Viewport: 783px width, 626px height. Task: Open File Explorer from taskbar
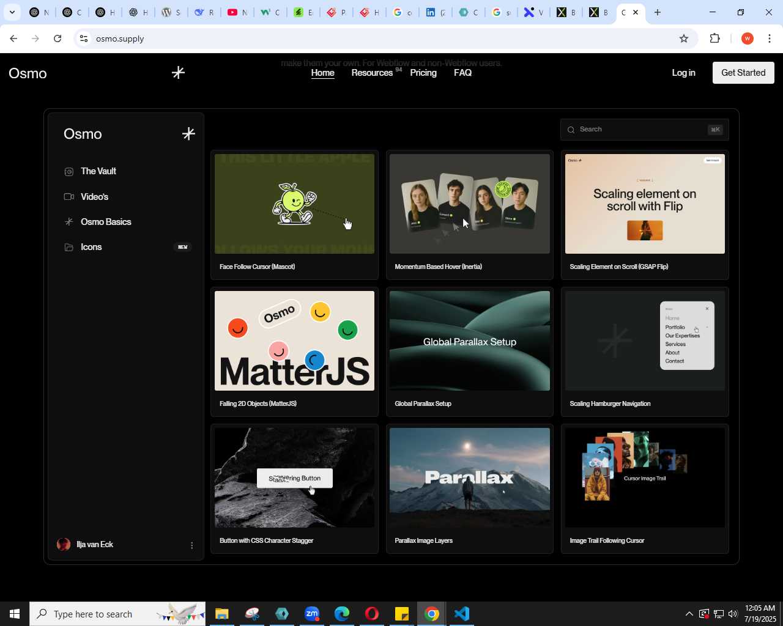coord(221,614)
